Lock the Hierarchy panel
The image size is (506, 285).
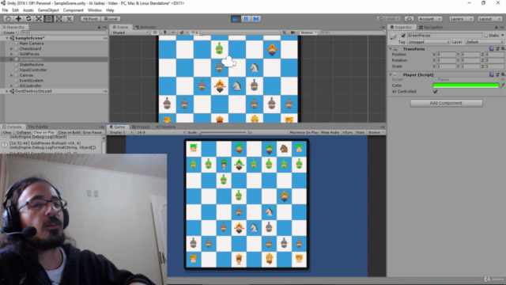[x=100, y=27]
